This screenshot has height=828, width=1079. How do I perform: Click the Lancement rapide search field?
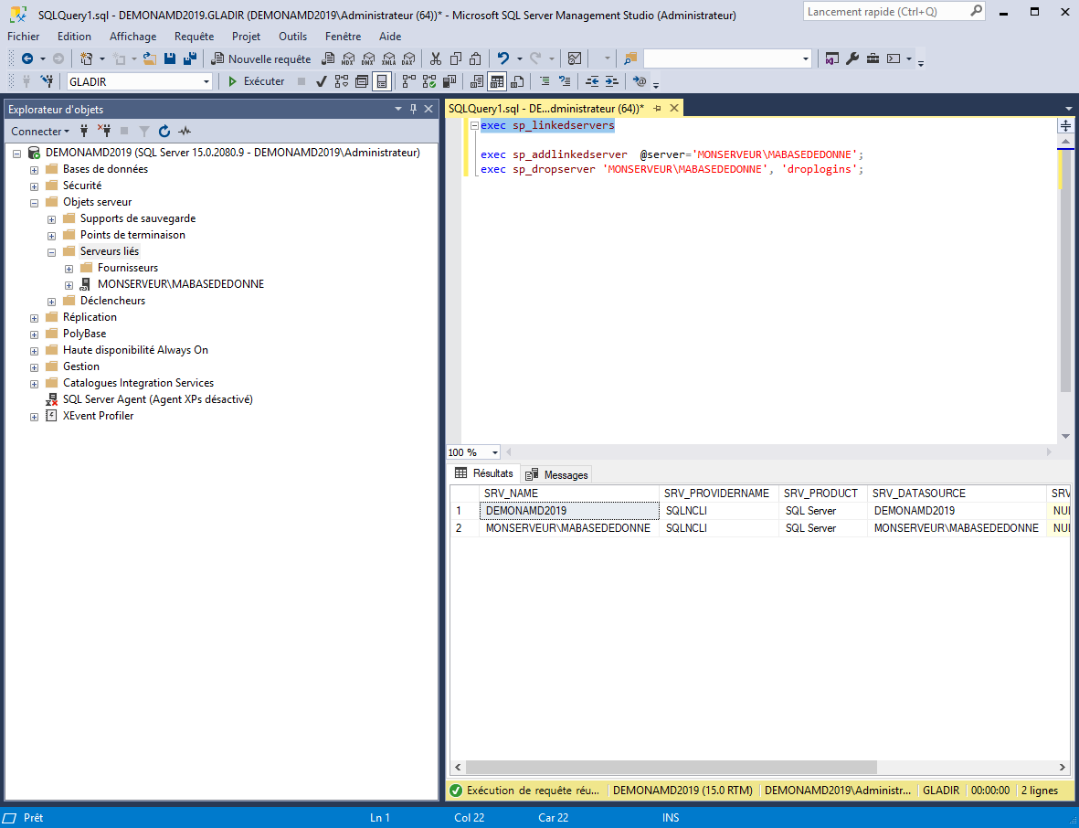(883, 12)
